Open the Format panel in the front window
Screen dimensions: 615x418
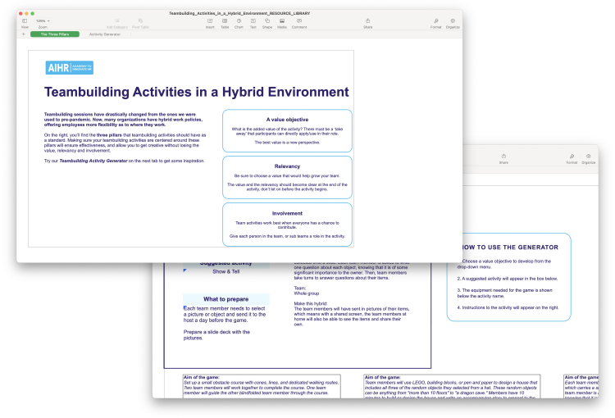coord(435,20)
